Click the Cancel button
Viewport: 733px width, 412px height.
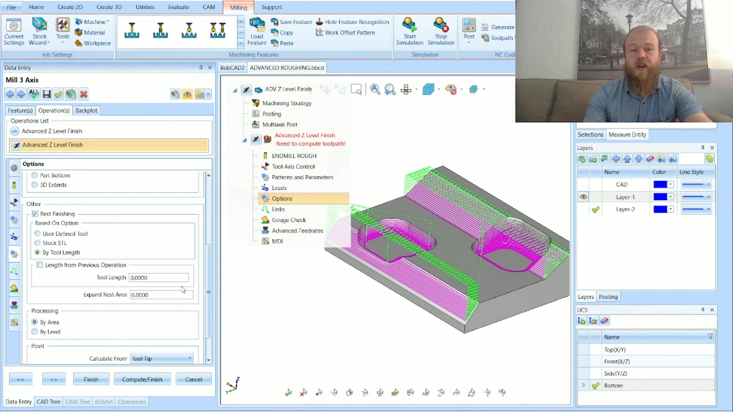(194, 379)
